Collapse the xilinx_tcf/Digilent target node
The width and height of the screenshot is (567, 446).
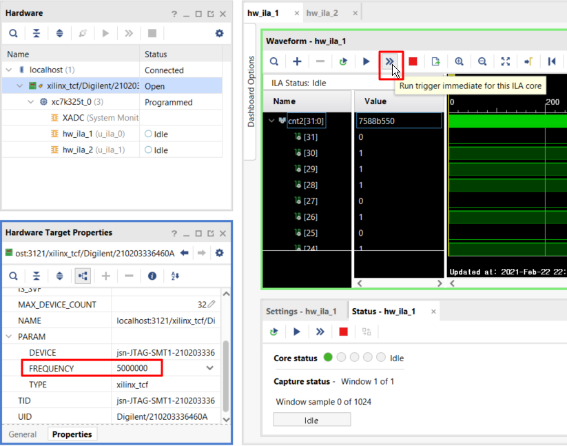20,85
